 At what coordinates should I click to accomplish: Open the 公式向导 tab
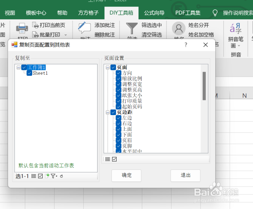pos(154,13)
